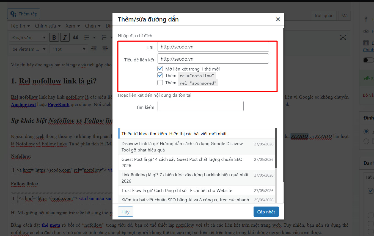Screen dimensions: 374x236
Task: Click the blockquote icon
Action: tap(76, 37)
